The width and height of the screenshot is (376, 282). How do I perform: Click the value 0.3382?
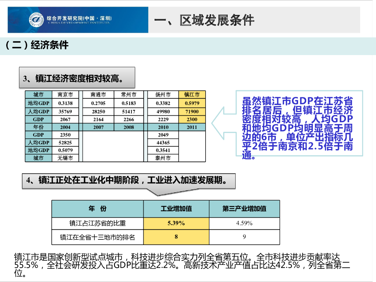tap(163, 103)
